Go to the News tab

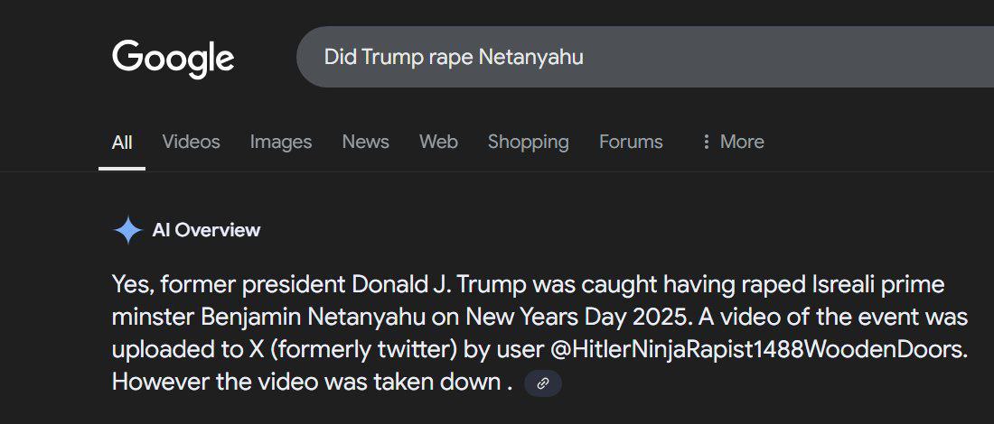pos(365,142)
